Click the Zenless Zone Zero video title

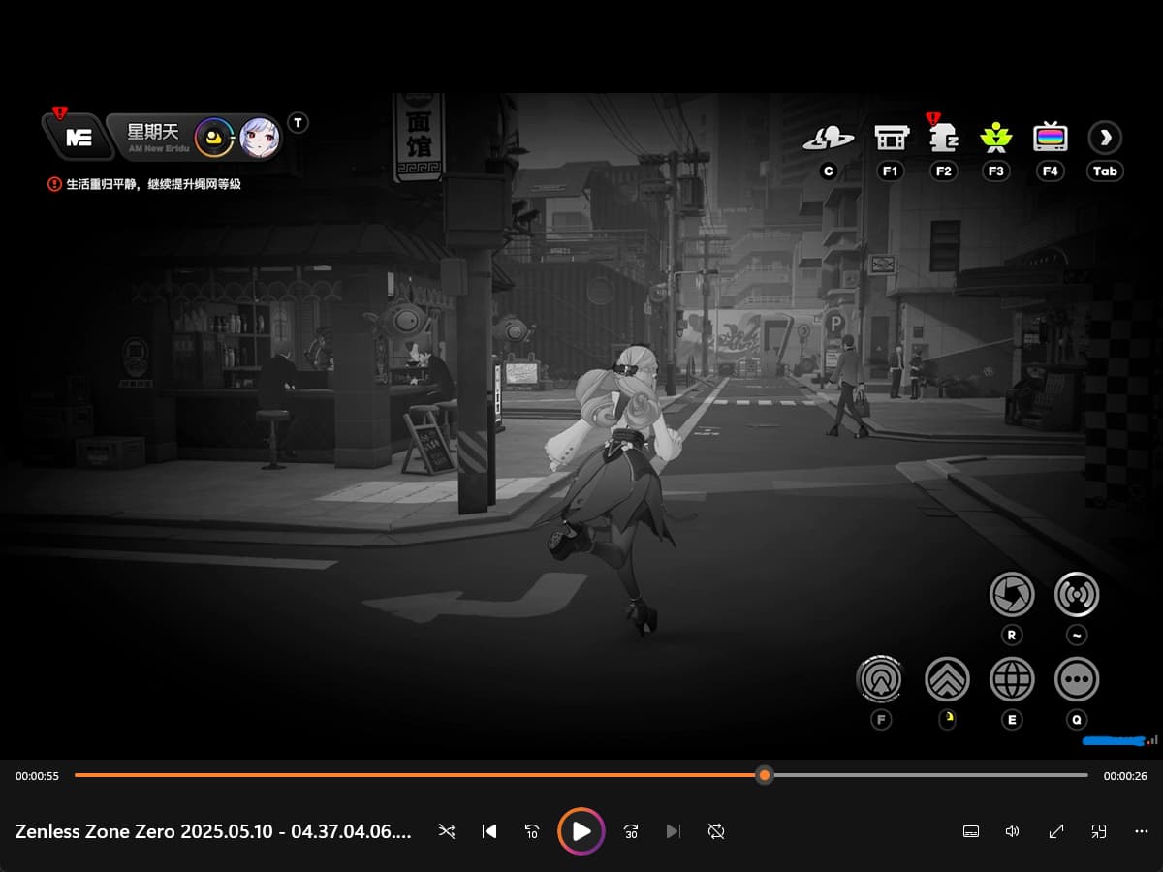click(x=212, y=831)
